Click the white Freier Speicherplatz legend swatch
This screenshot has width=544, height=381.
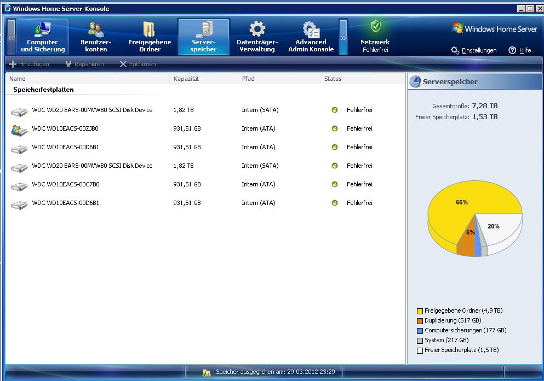click(x=420, y=350)
